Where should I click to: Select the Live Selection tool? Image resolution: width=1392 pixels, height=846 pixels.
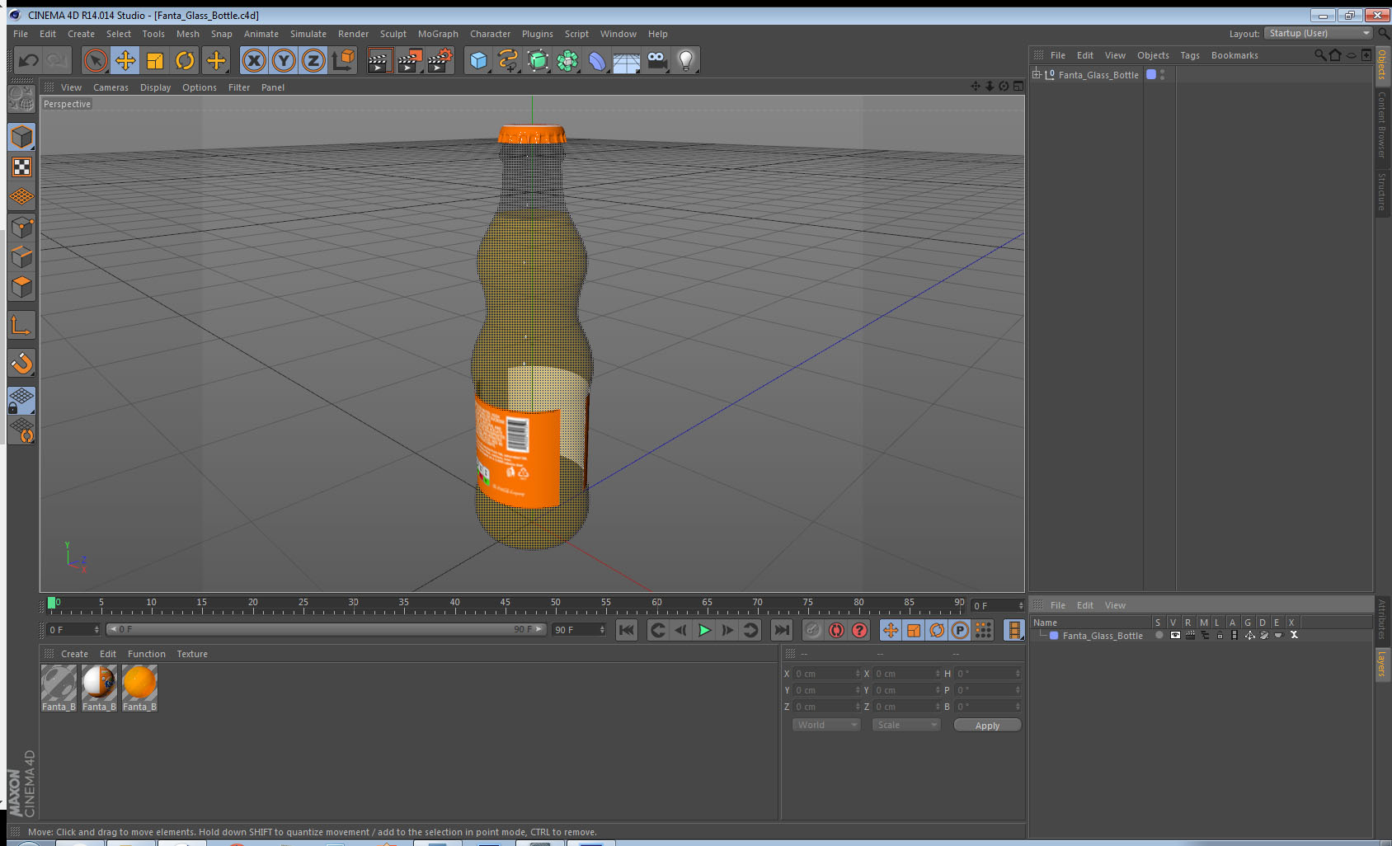(96, 60)
